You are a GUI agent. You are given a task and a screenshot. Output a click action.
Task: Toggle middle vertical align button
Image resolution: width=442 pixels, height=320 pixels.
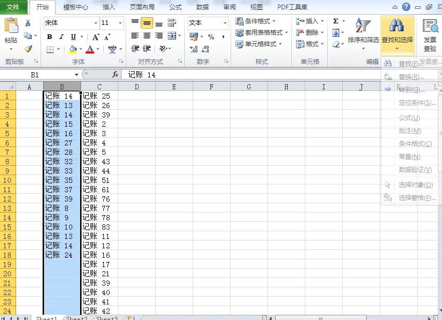(x=146, y=23)
